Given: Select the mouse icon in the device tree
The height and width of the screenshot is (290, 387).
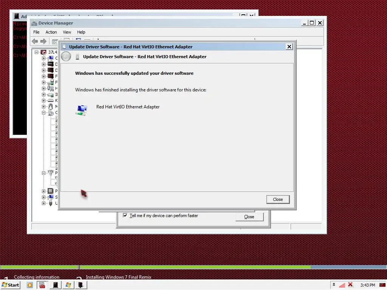Looking at the screenshot, I should pyautogui.click(x=51, y=106).
